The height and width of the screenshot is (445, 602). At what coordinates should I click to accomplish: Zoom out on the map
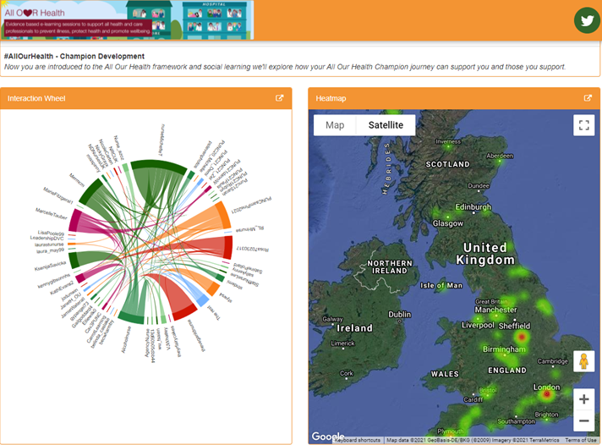(x=584, y=420)
